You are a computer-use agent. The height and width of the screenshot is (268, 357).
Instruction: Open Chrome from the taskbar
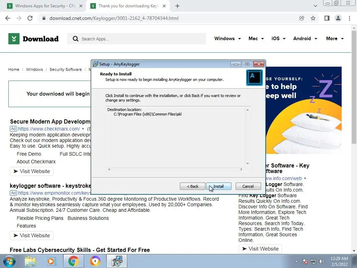tap(73, 261)
